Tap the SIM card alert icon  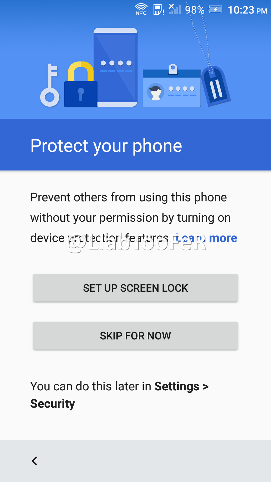tap(159, 10)
